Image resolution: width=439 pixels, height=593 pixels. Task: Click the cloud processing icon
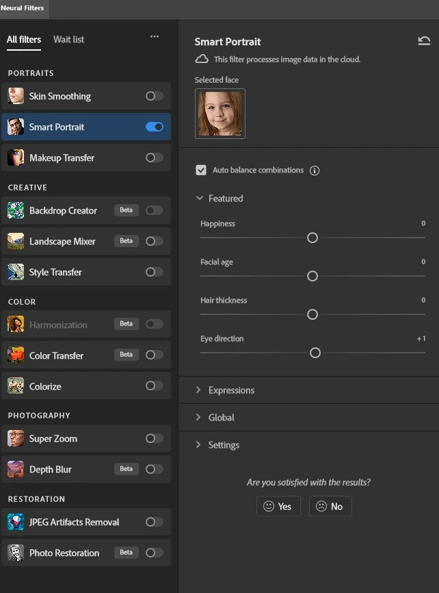(x=202, y=59)
